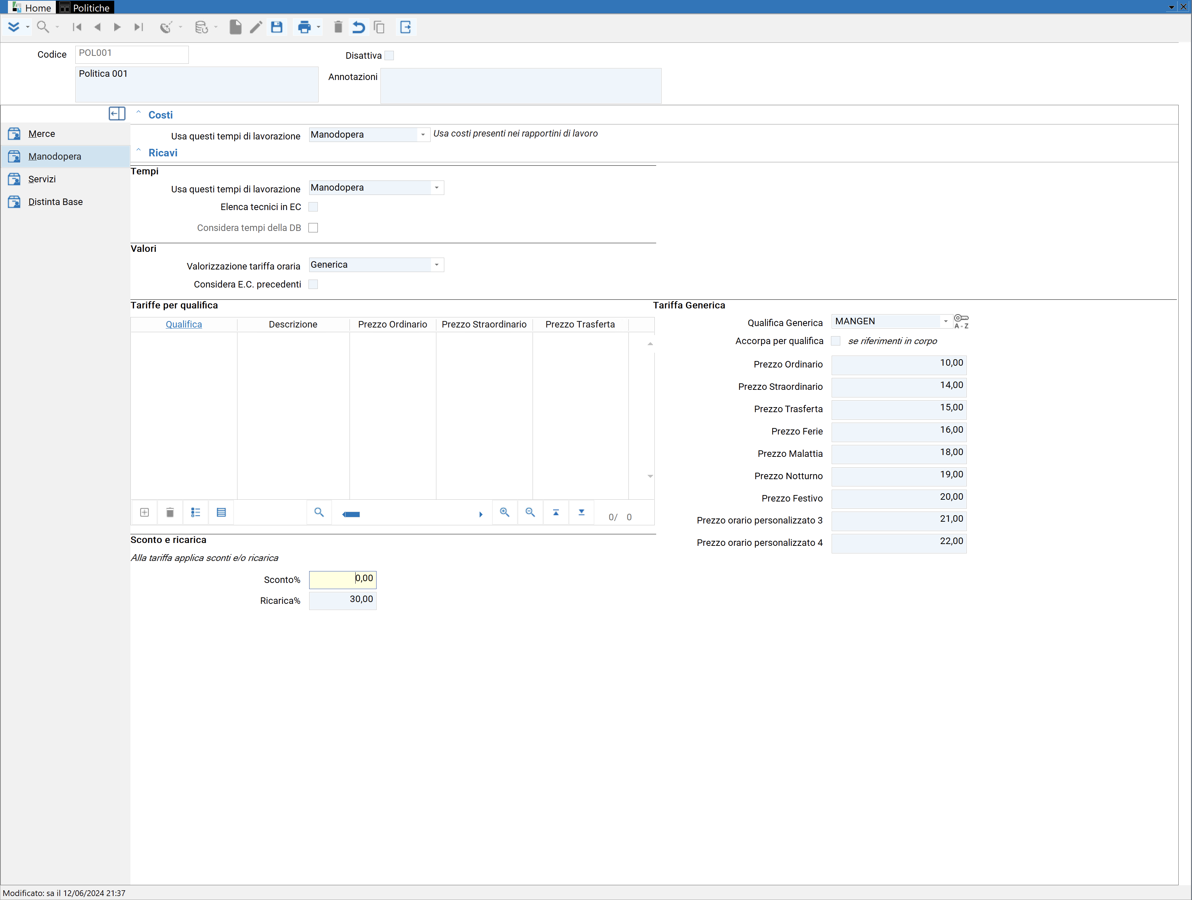Jump to top of grid rows
1192x900 pixels.
pos(556,513)
